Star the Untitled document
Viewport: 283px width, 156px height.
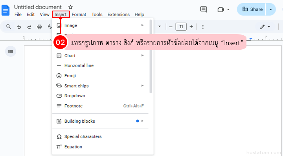[70, 7]
